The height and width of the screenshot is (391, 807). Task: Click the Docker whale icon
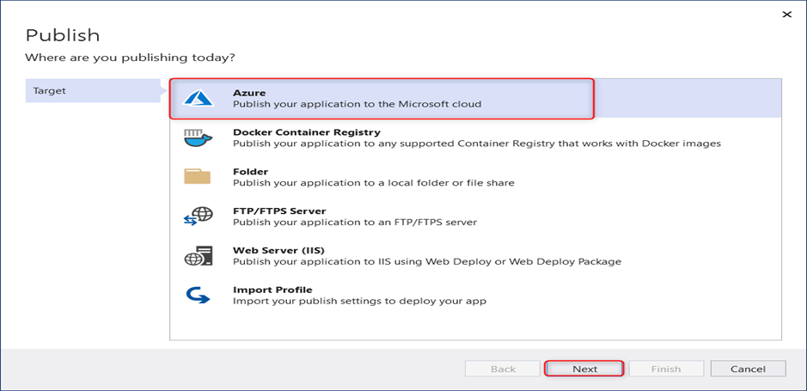click(x=198, y=137)
